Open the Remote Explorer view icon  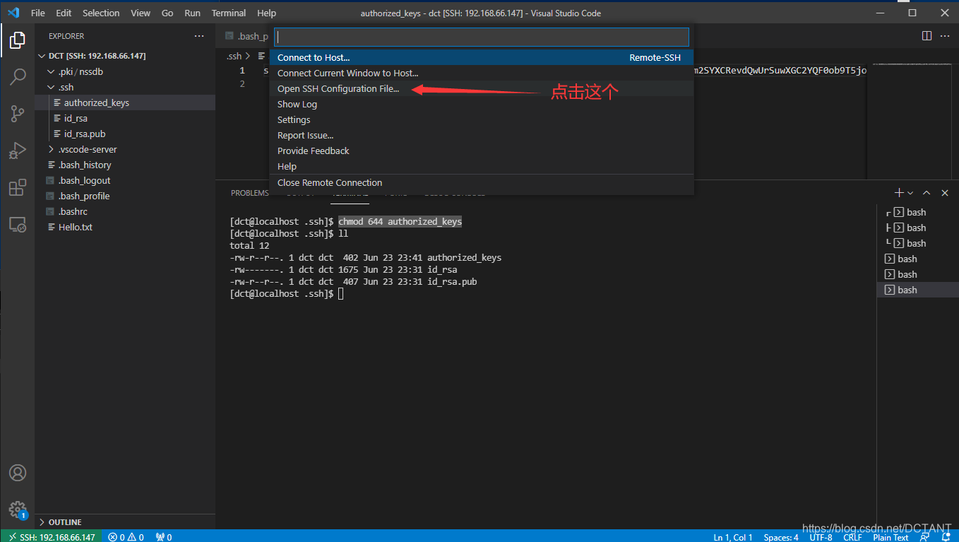coord(18,225)
